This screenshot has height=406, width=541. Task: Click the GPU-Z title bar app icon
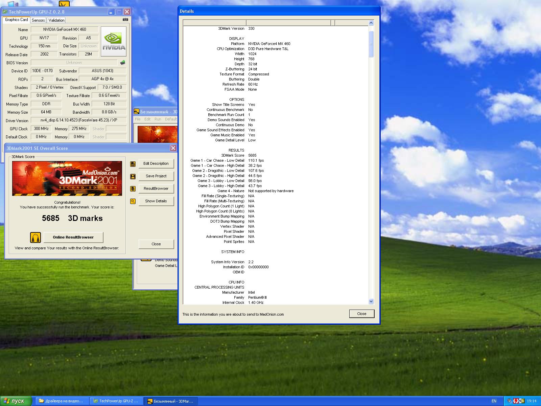tap(5, 12)
